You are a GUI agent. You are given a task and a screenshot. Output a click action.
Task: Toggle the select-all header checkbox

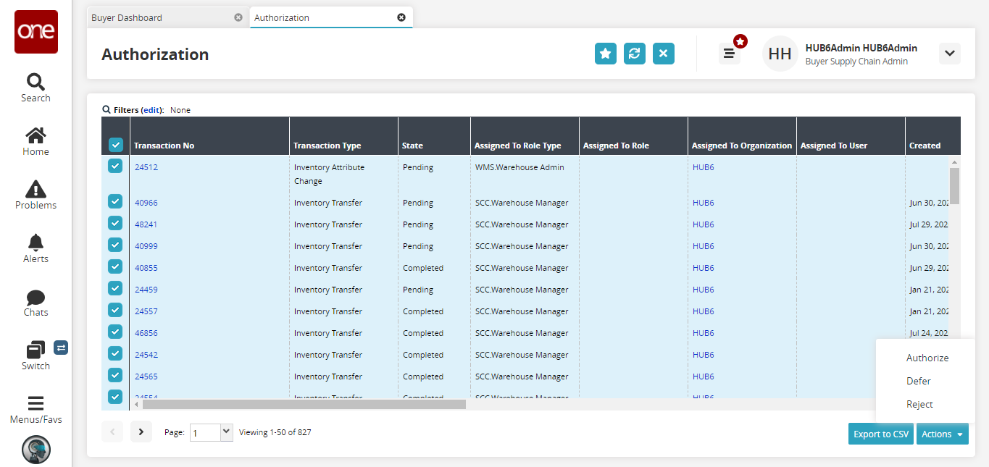click(116, 145)
